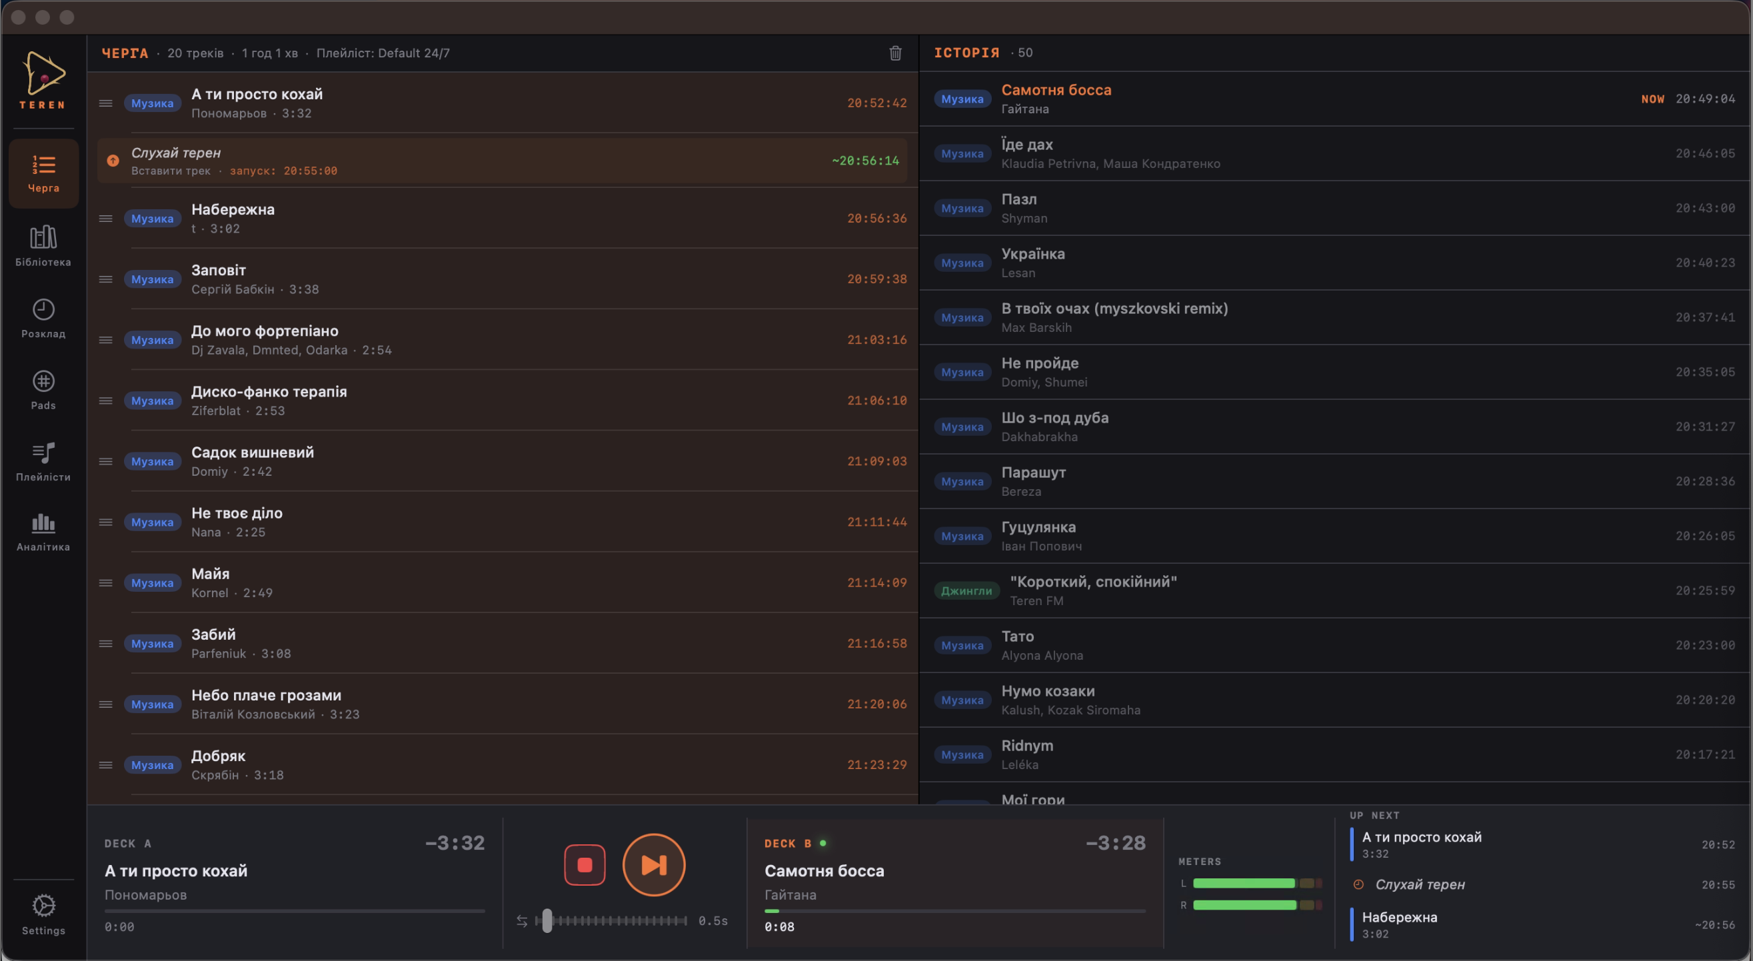1753x961 pixels.
Task: Open the Pads section
Action: pos(43,389)
